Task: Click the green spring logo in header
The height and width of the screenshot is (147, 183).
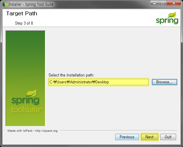Action: [x=167, y=18]
